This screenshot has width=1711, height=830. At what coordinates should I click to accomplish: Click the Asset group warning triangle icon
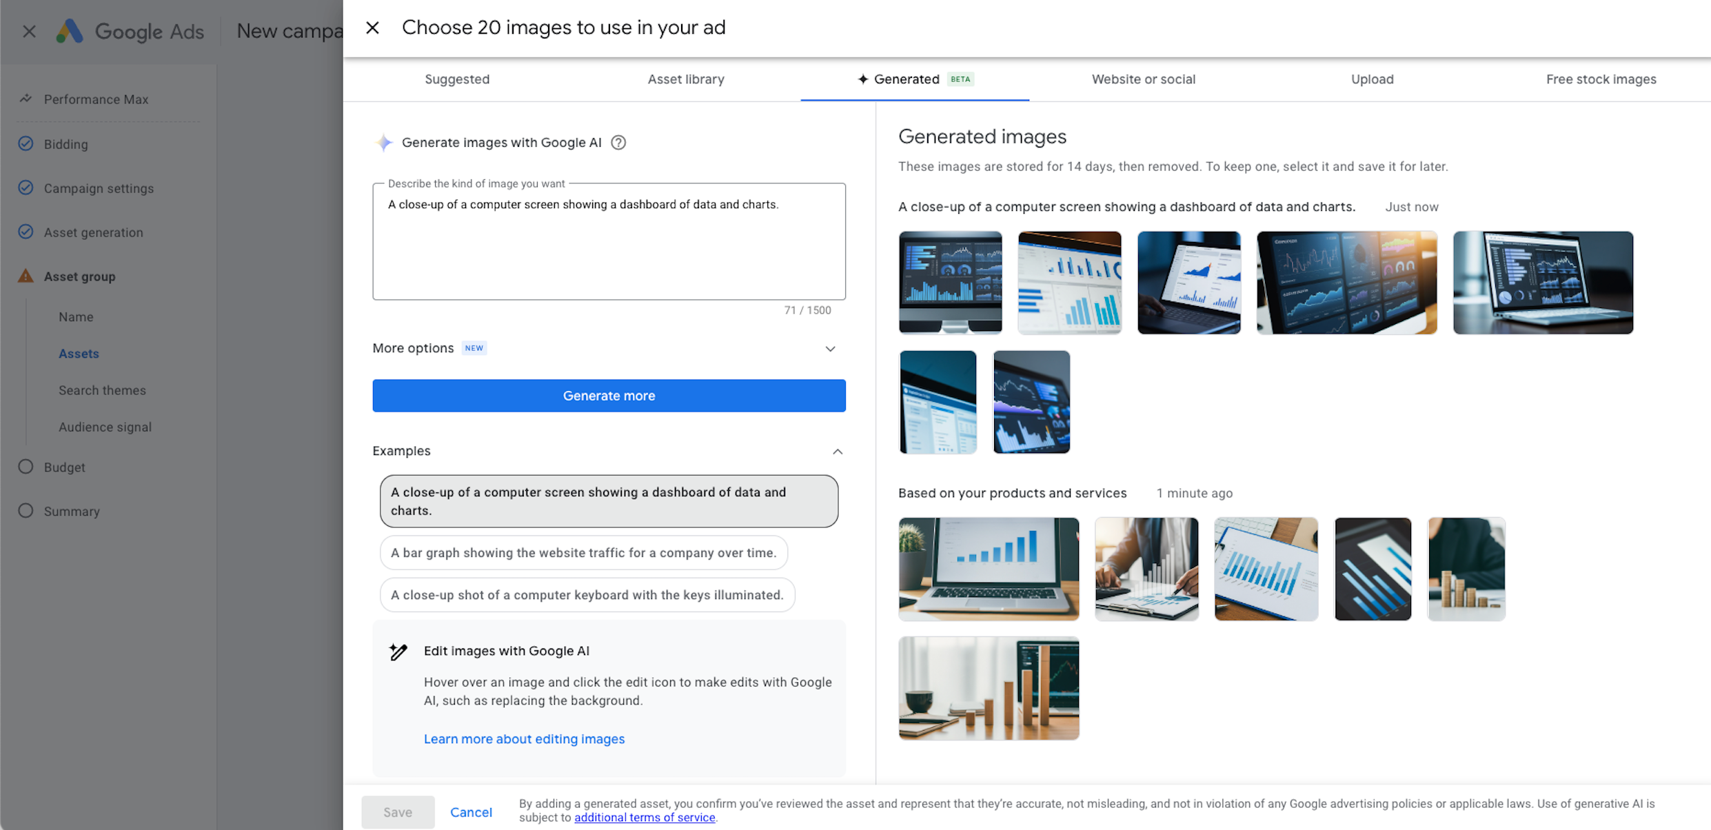click(x=26, y=276)
